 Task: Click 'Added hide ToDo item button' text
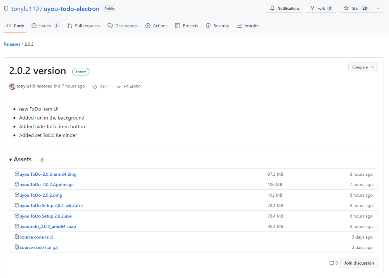click(x=52, y=127)
